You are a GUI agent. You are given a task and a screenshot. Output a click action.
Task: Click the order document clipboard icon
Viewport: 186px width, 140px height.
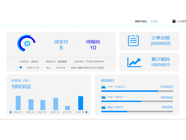133,41
